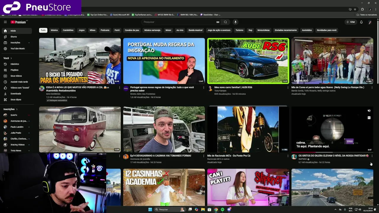Image resolution: width=379 pixels, height=213 pixels.
Task: Open options for the Audi RS6 video
Action: click(x=288, y=88)
